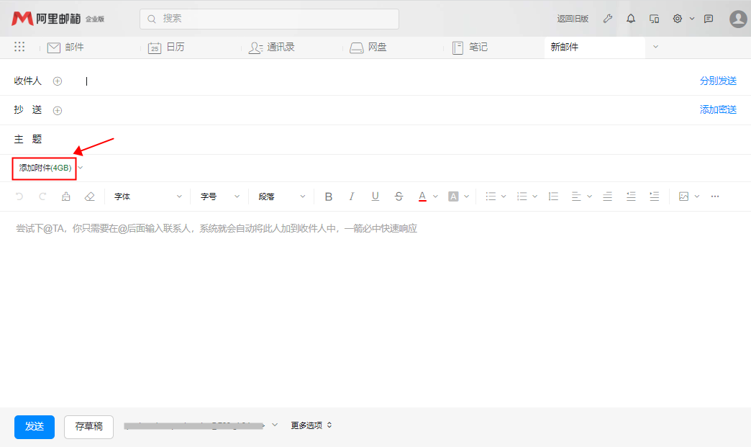Switch to the 日历 calendar tab

click(x=166, y=48)
